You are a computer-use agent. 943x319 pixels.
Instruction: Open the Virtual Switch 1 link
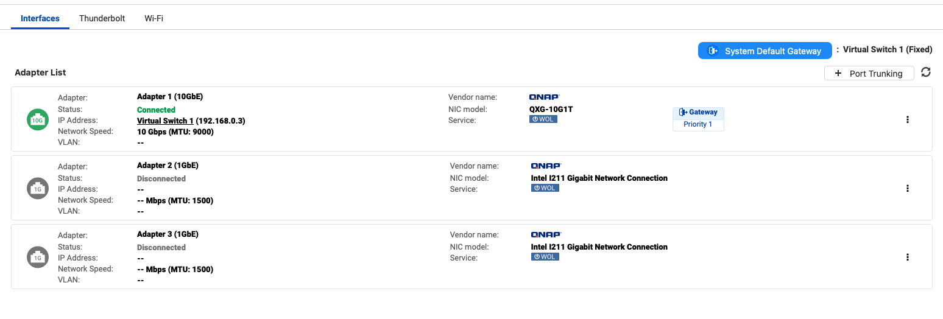[x=165, y=121]
